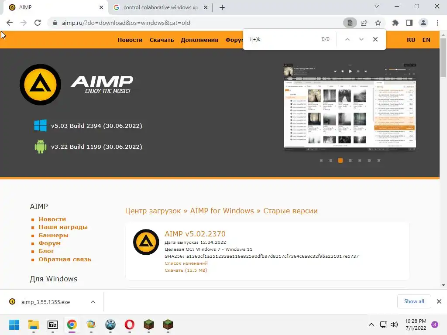
Task: Open v3.22 Build 1199 Android download
Action: (x=96, y=147)
